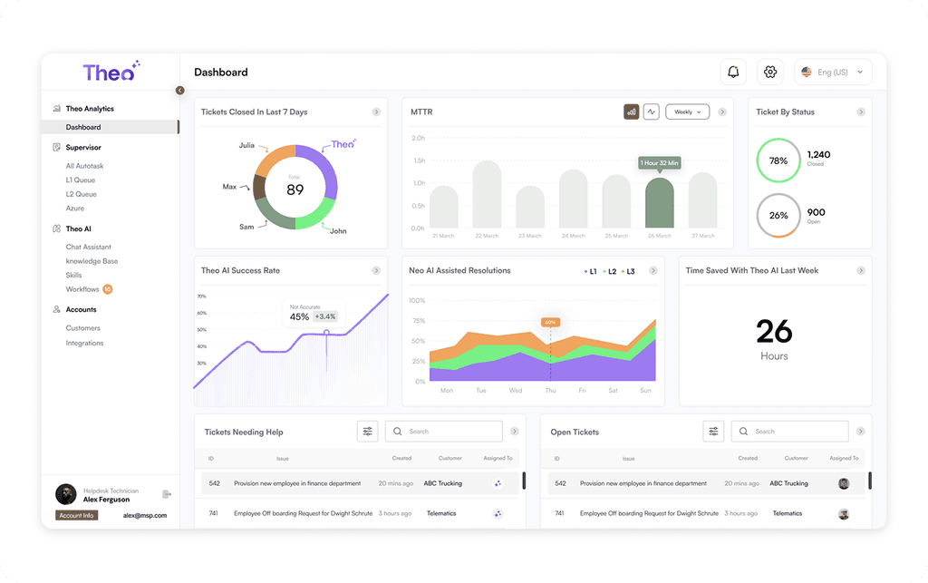928x583 pixels.
Task: Click the Open Tickets search field
Action: pyautogui.click(x=790, y=432)
